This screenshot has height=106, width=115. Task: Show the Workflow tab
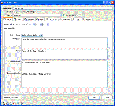pyautogui.click(x=65, y=20)
